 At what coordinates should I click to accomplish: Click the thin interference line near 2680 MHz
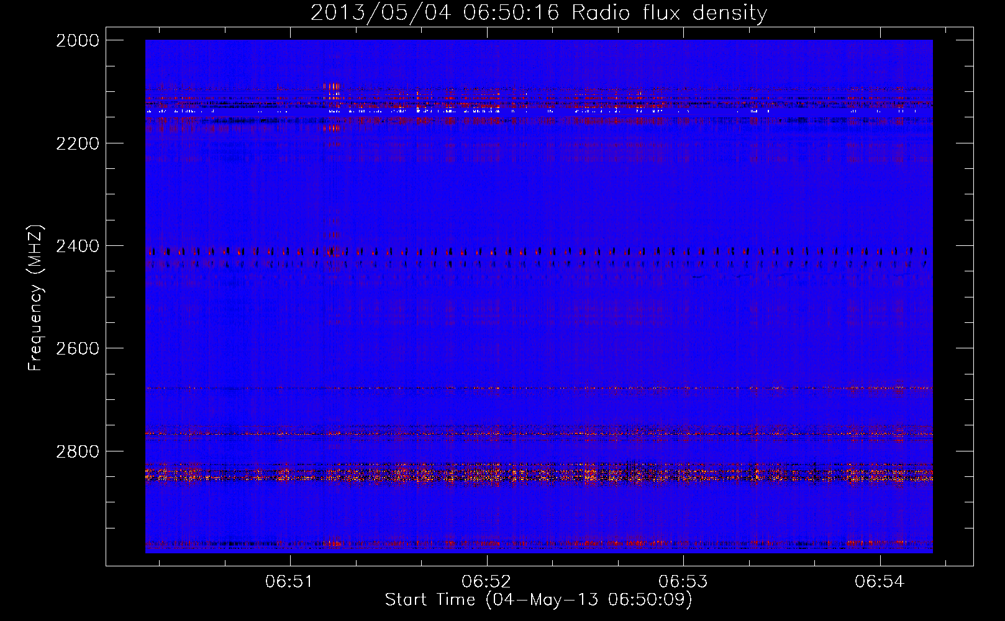click(534, 388)
